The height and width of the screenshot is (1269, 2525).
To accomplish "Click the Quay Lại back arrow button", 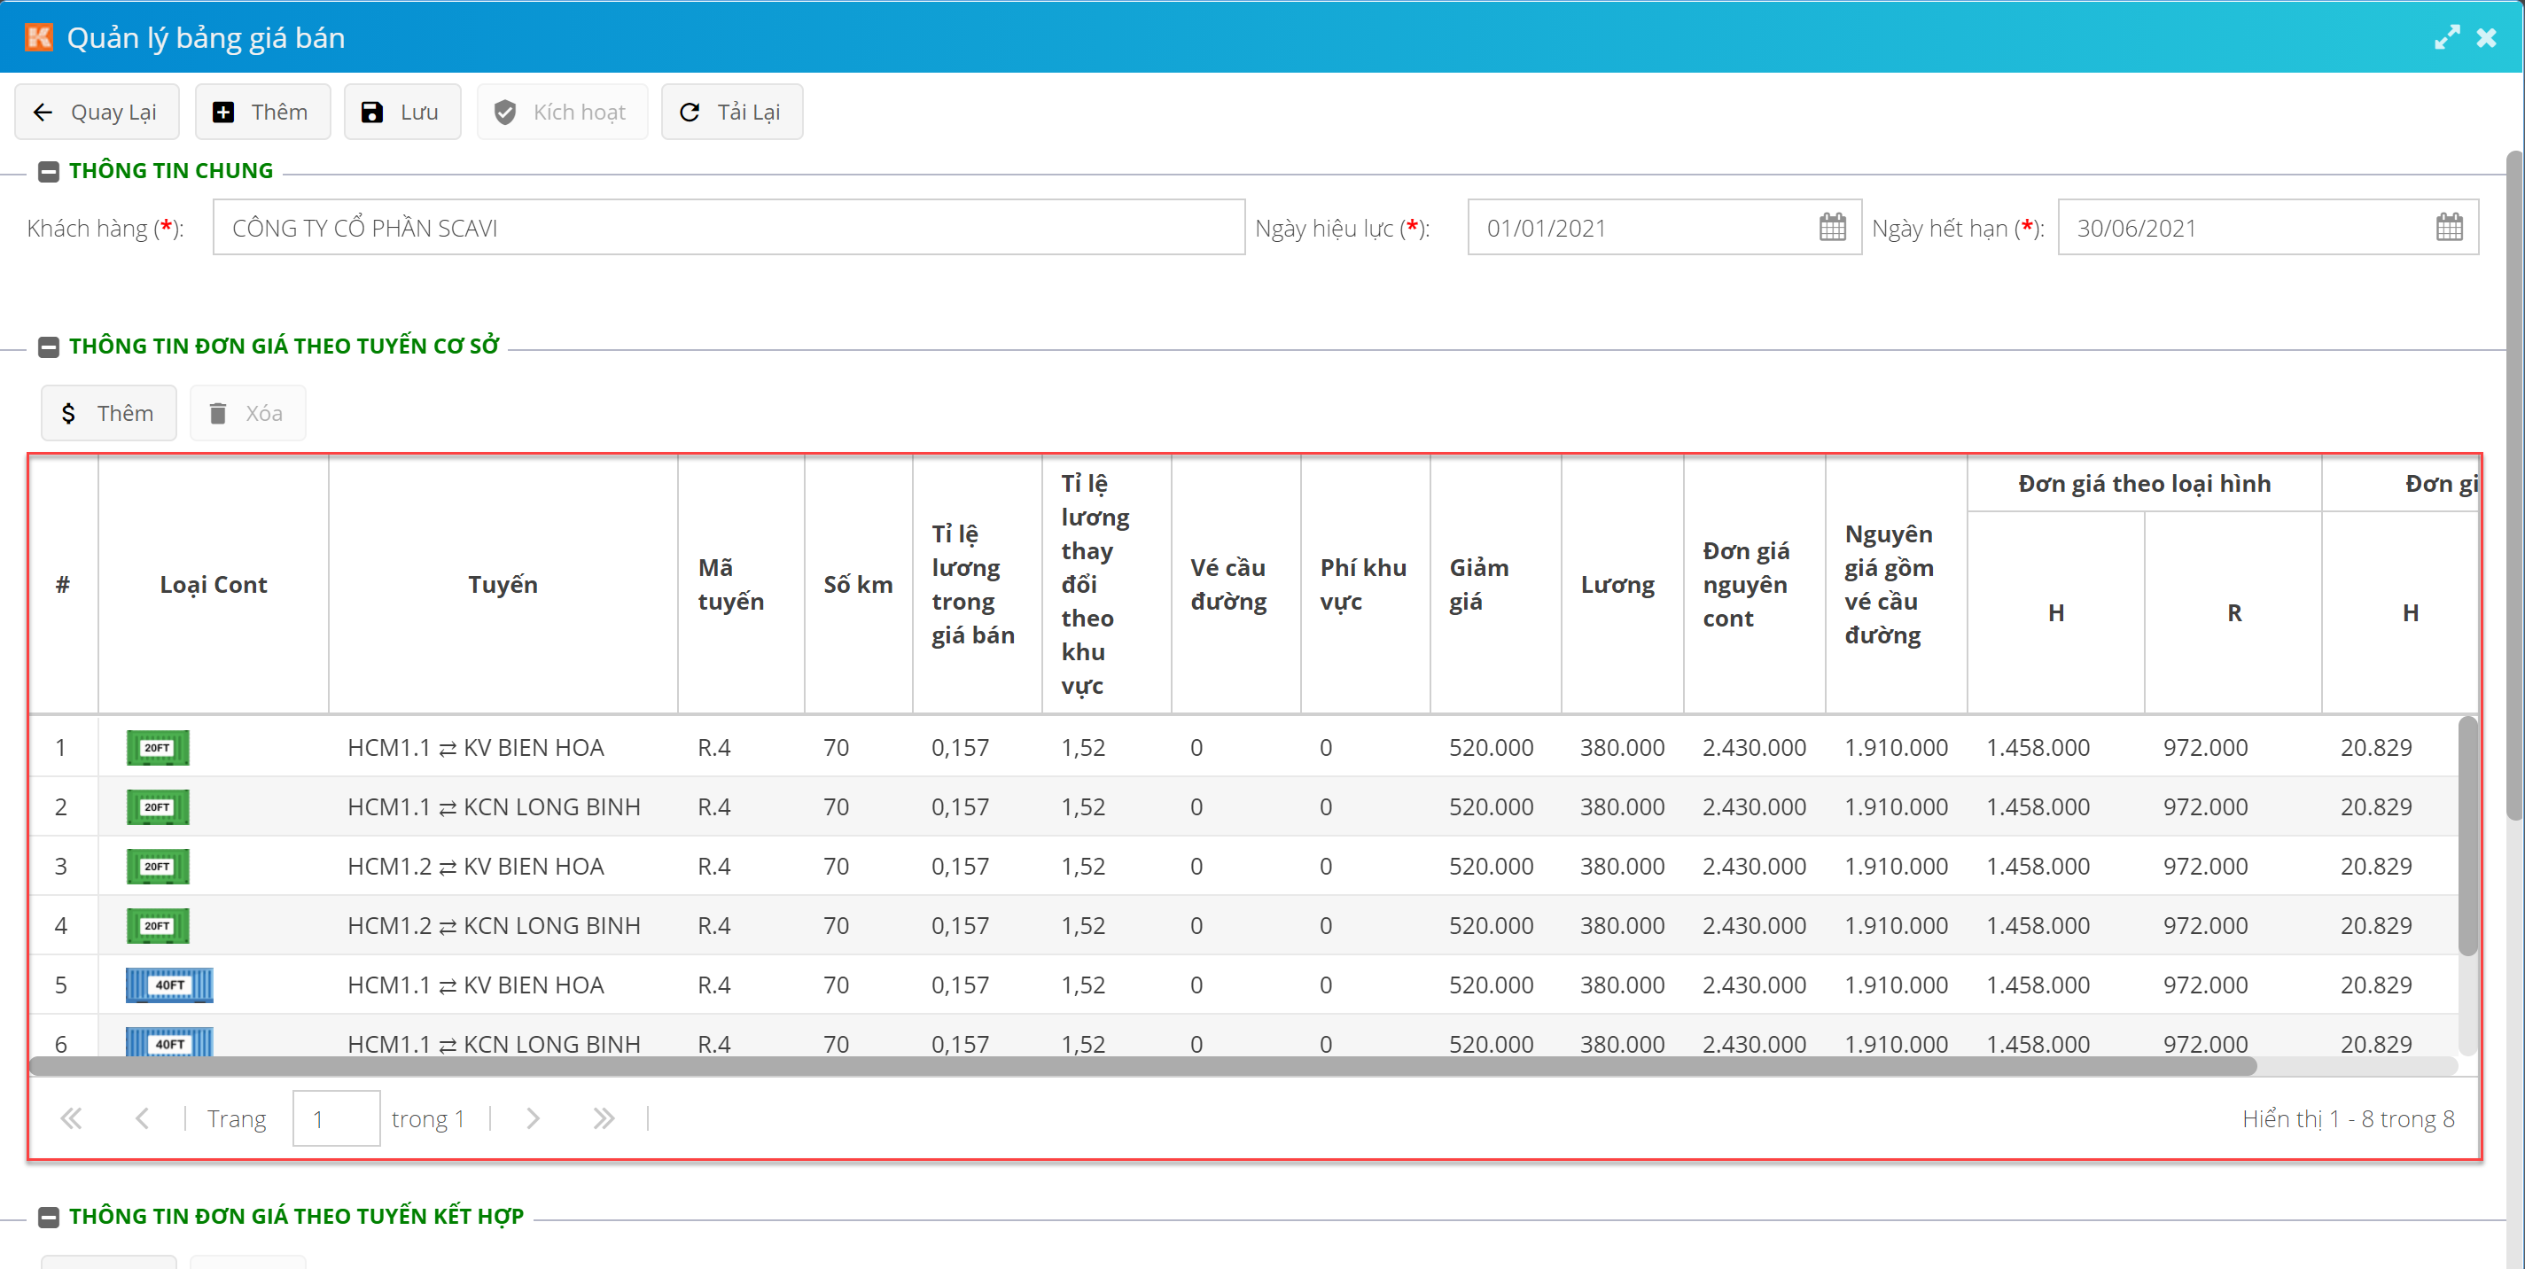I will (x=96, y=112).
